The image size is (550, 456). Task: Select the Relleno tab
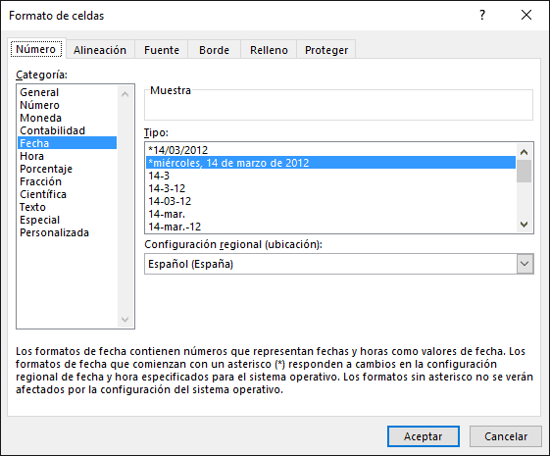[x=269, y=50]
